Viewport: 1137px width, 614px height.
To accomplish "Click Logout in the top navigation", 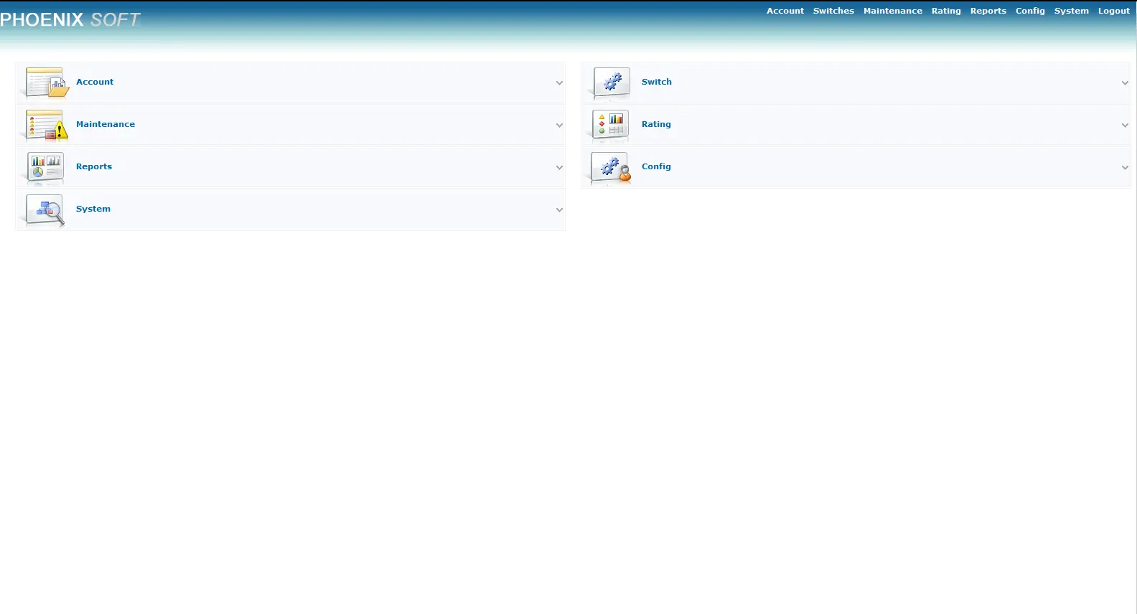I will click(1113, 11).
